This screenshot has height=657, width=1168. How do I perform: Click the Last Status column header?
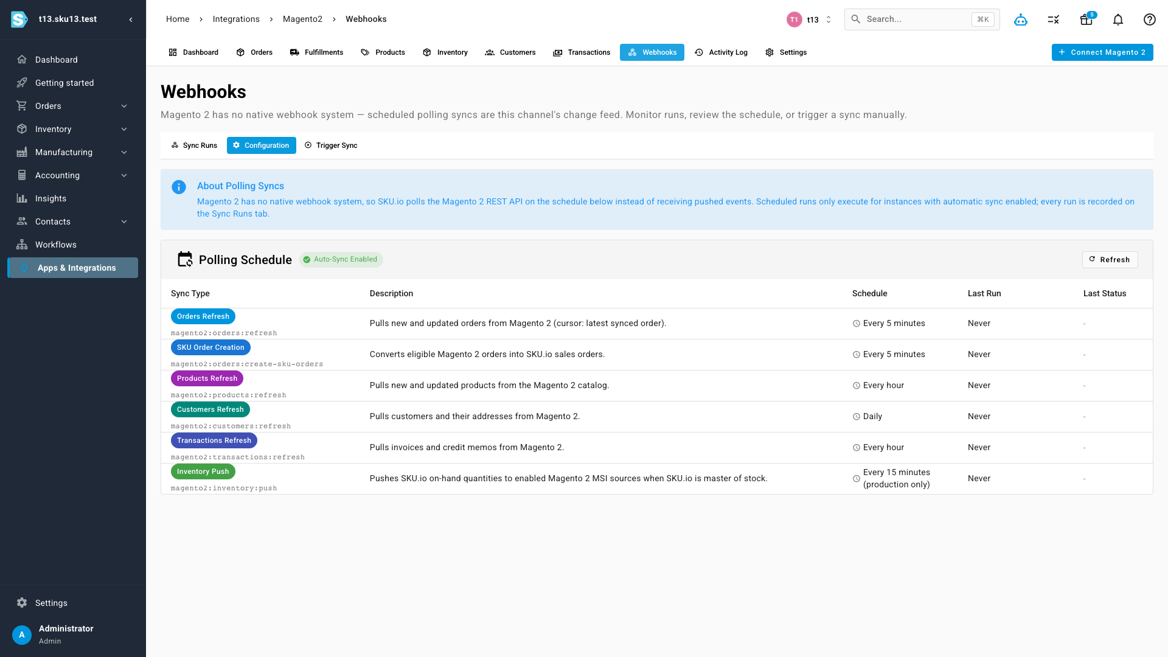point(1105,294)
